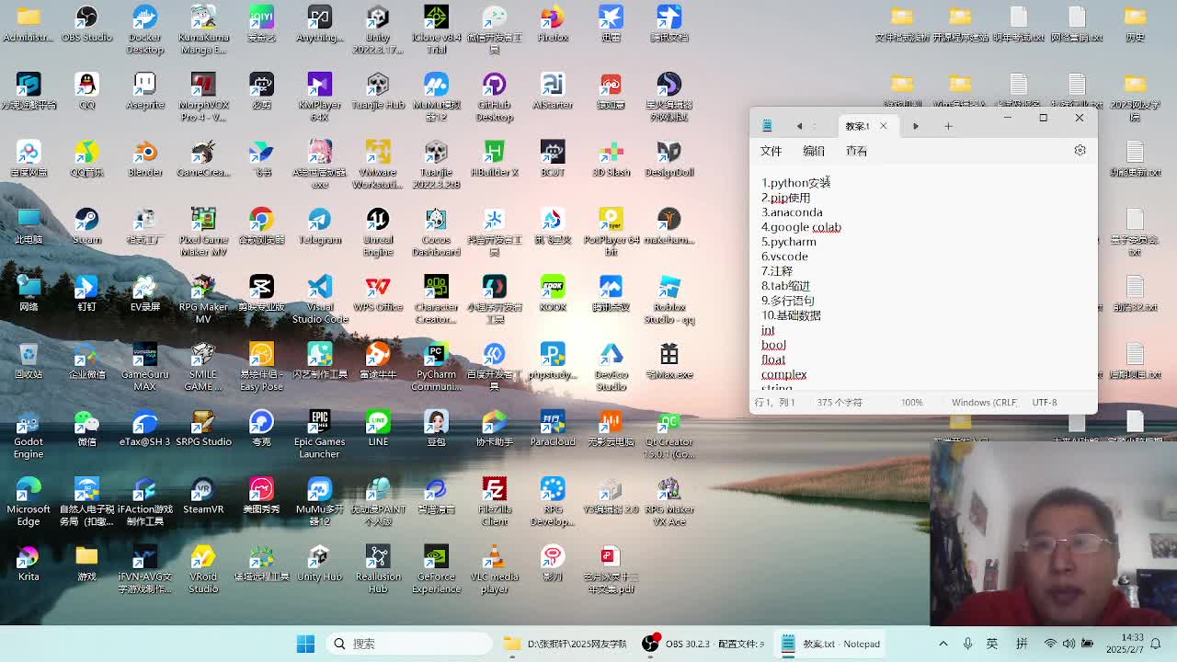Open the Godot Engine shortcut
This screenshot has width=1177, height=662.
point(29,423)
